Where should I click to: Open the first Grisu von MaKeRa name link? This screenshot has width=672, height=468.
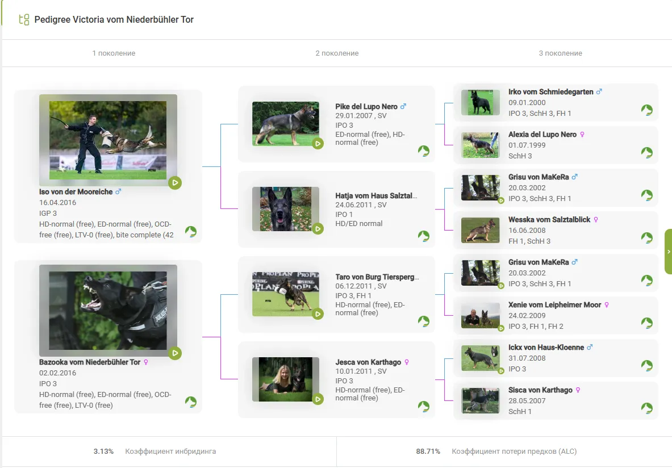539,177
